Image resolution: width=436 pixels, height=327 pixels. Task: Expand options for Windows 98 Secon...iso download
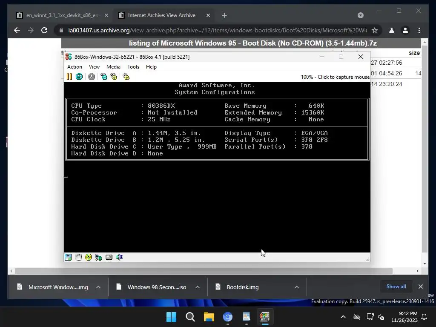tap(198, 287)
